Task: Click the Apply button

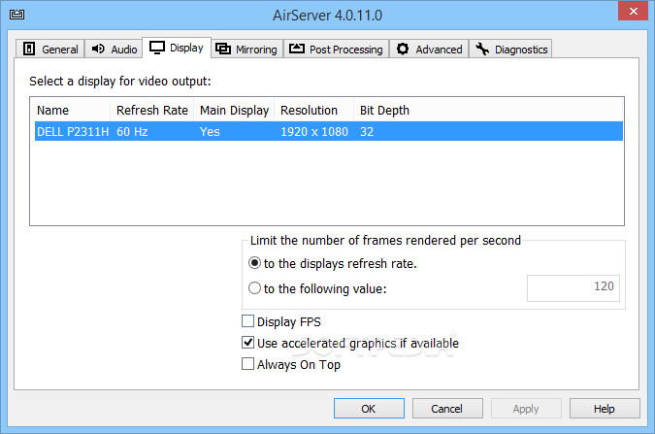Action: (526, 408)
